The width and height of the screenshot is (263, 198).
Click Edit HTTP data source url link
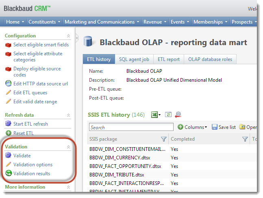click(41, 84)
